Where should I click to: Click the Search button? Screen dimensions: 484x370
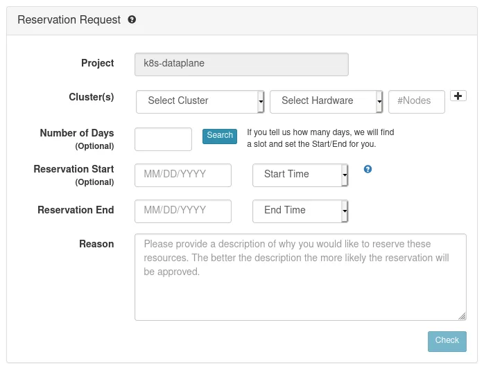[x=220, y=136]
